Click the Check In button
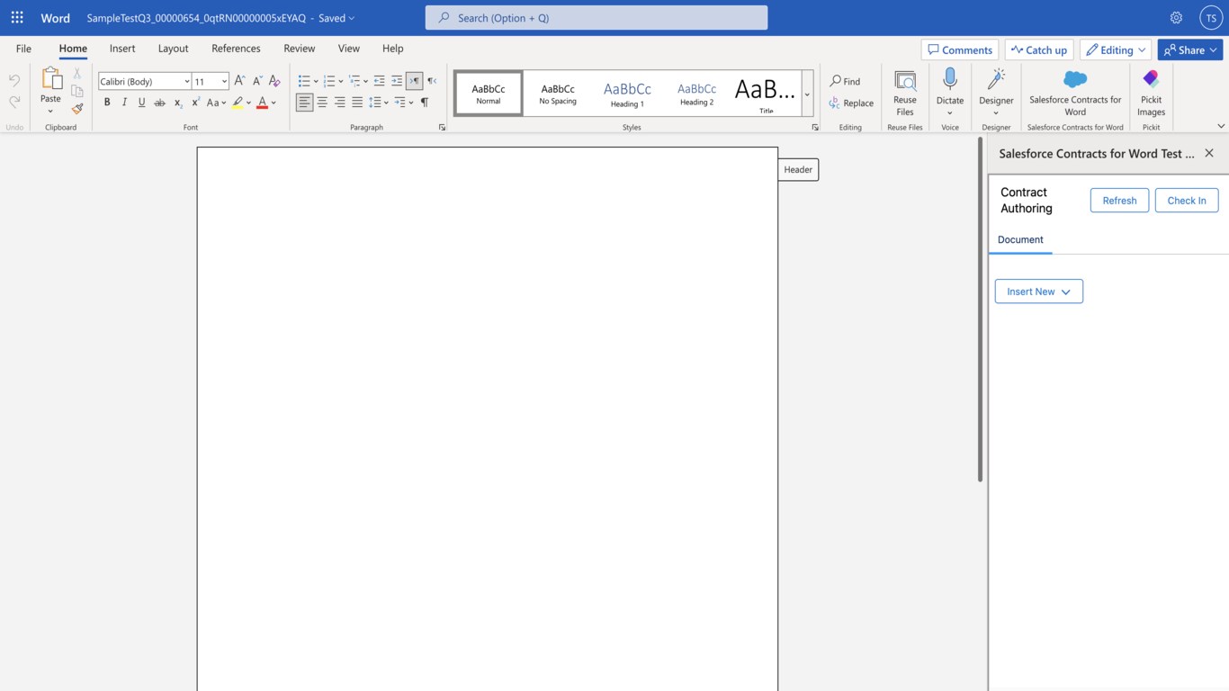Screen dimensions: 1229x691 point(1187,201)
